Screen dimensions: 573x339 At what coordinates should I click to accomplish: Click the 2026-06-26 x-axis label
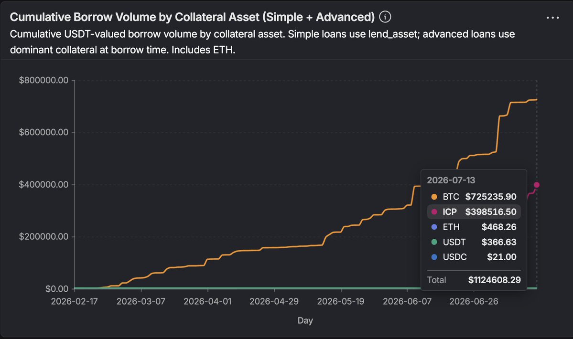coord(474,301)
